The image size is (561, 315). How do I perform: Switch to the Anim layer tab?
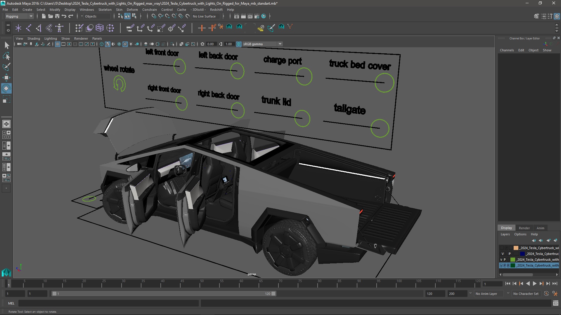[540, 228]
